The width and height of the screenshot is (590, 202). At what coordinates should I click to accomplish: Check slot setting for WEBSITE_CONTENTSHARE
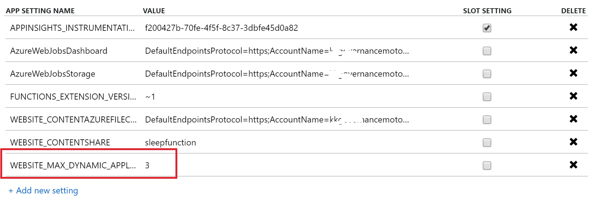[487, 143]
